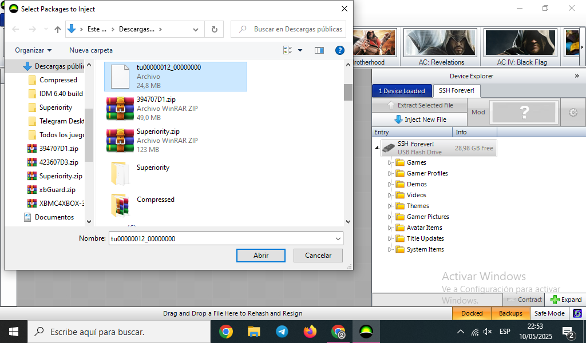Select xbGuard.zip in navigation pane

pos(52,190)
